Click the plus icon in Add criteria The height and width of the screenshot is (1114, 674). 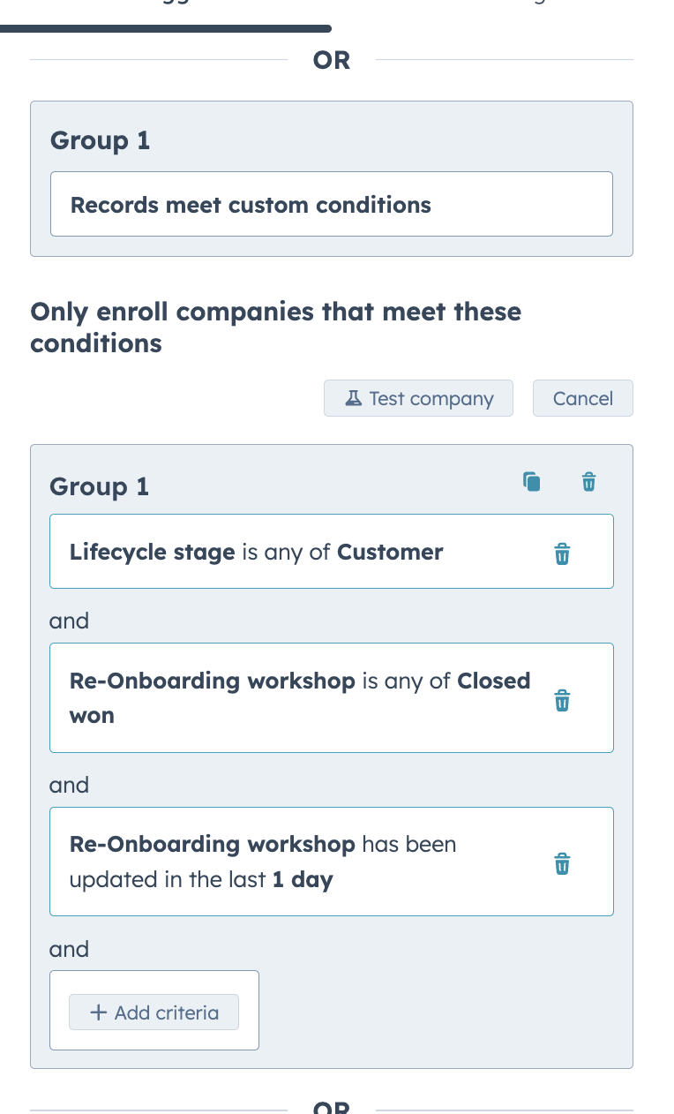tap(99, 1012)
